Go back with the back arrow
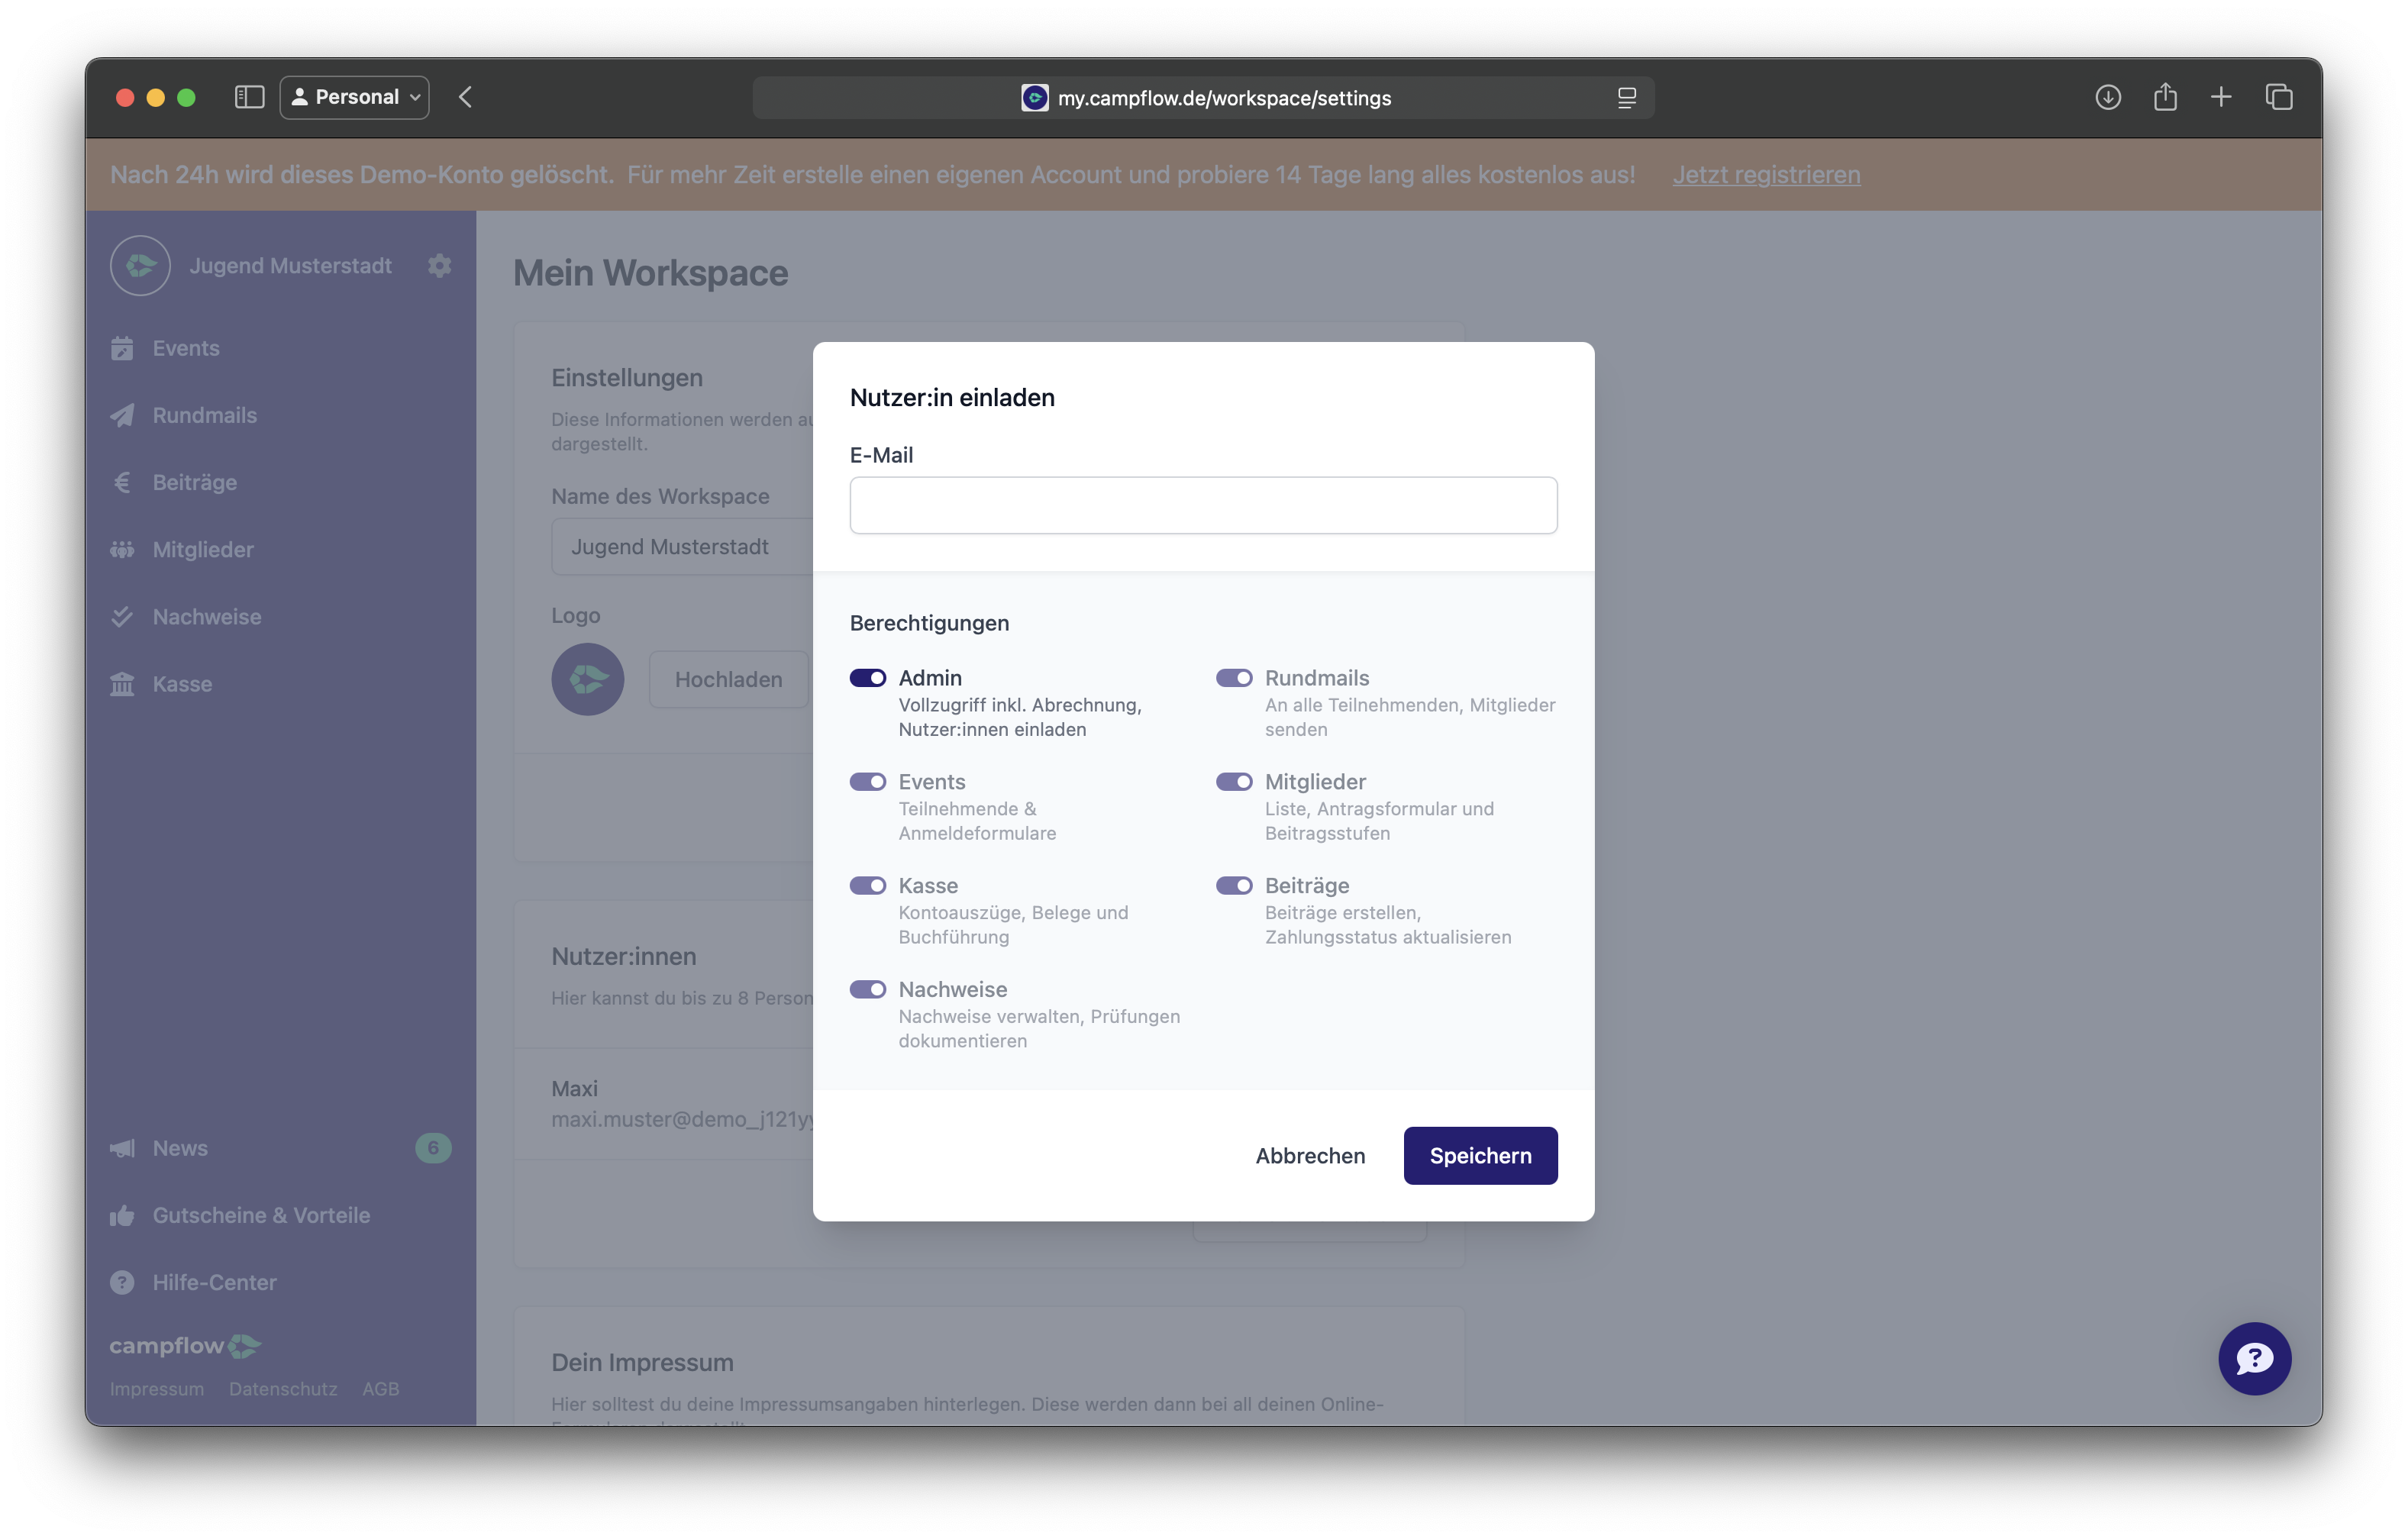The height and width of the screenshot is (1539, 2408). 465,97
